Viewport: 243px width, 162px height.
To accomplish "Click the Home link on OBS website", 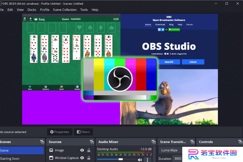I will click(148, 25).
